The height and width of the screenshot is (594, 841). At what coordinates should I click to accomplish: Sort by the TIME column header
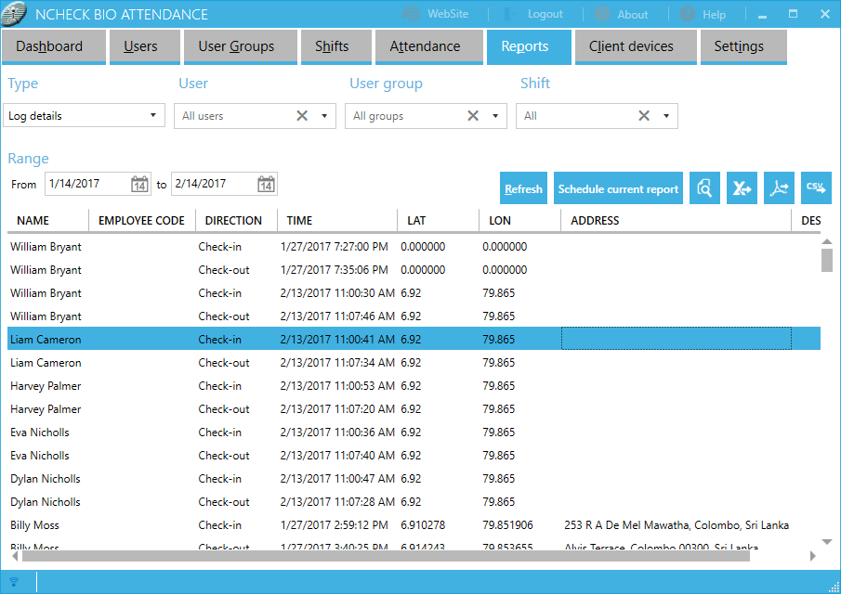click(x=336, y=221)
